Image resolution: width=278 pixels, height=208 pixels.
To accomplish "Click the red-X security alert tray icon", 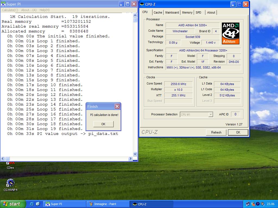I will coord(253,204).
